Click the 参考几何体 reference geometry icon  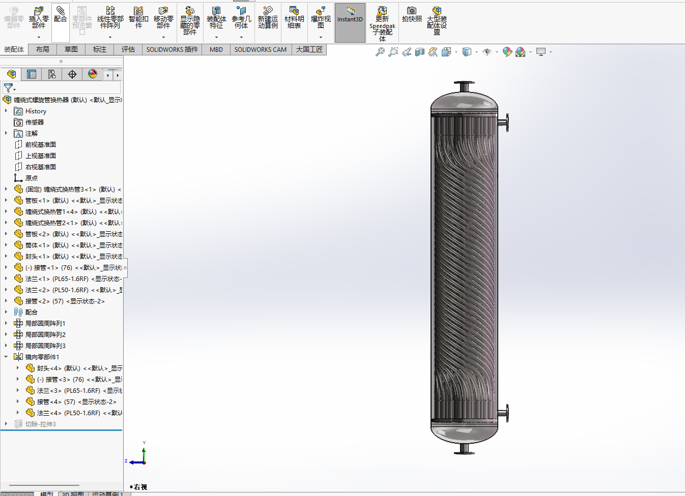click(241, 11)
